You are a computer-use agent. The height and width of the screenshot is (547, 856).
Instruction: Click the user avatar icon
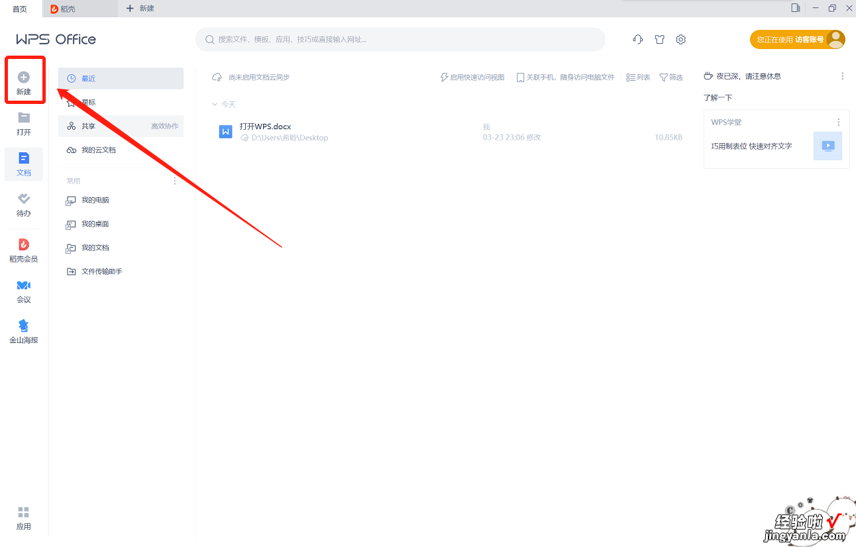pyautogui.click(x=835, y=39)
